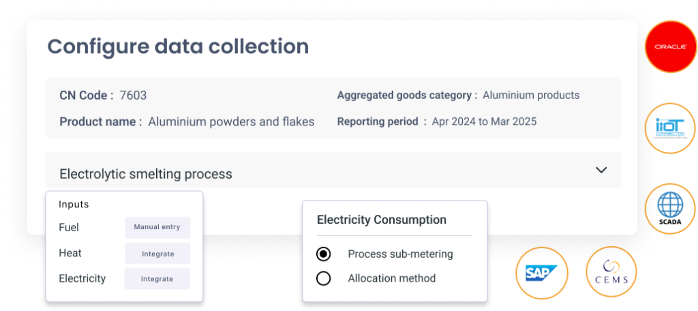Image resolution: width=698 pixels, height=311 pixels.
Task: Select Allocation method radio button
Action: click(324, 278)
